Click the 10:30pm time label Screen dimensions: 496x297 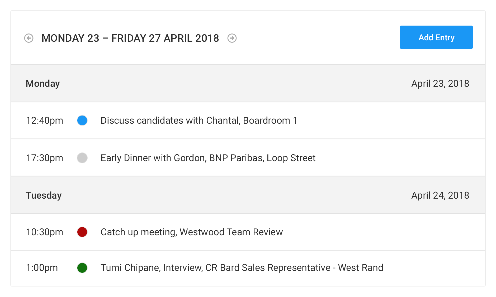tap(44, 232)
